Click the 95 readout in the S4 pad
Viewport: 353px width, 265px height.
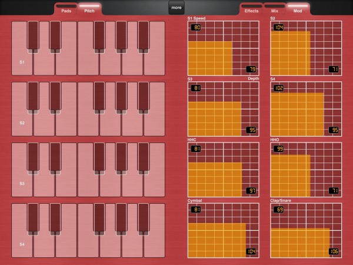tap(334, 130)
